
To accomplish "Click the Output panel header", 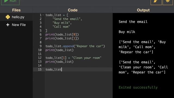I will point(143,10).
